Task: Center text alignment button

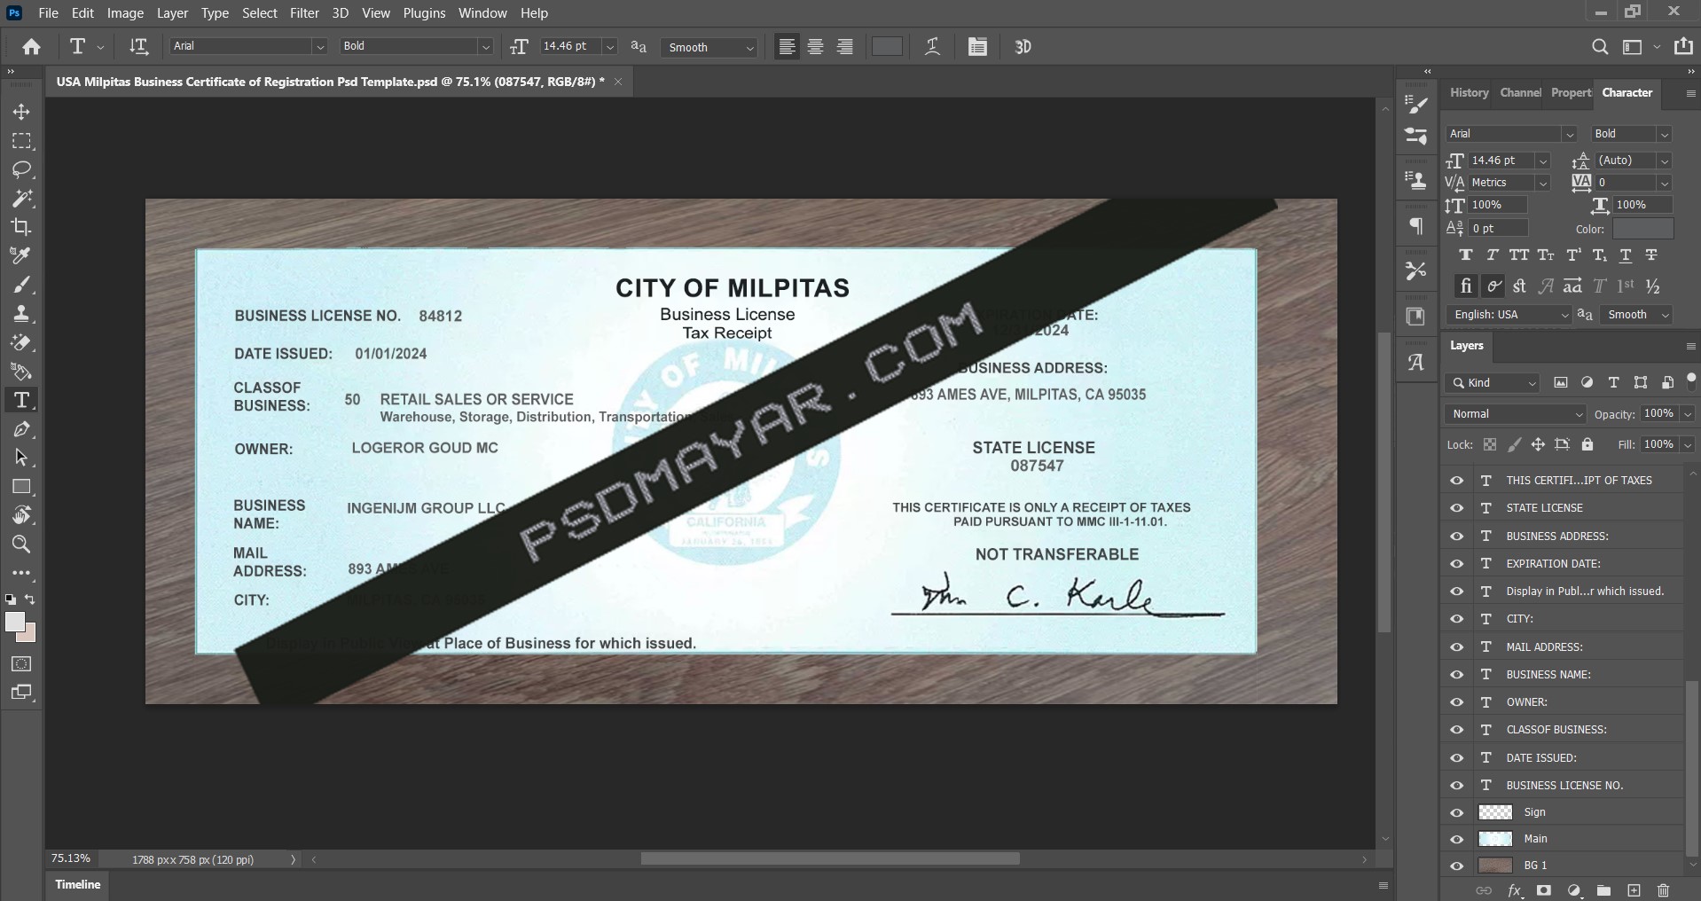Action: (x=816, y=47)
